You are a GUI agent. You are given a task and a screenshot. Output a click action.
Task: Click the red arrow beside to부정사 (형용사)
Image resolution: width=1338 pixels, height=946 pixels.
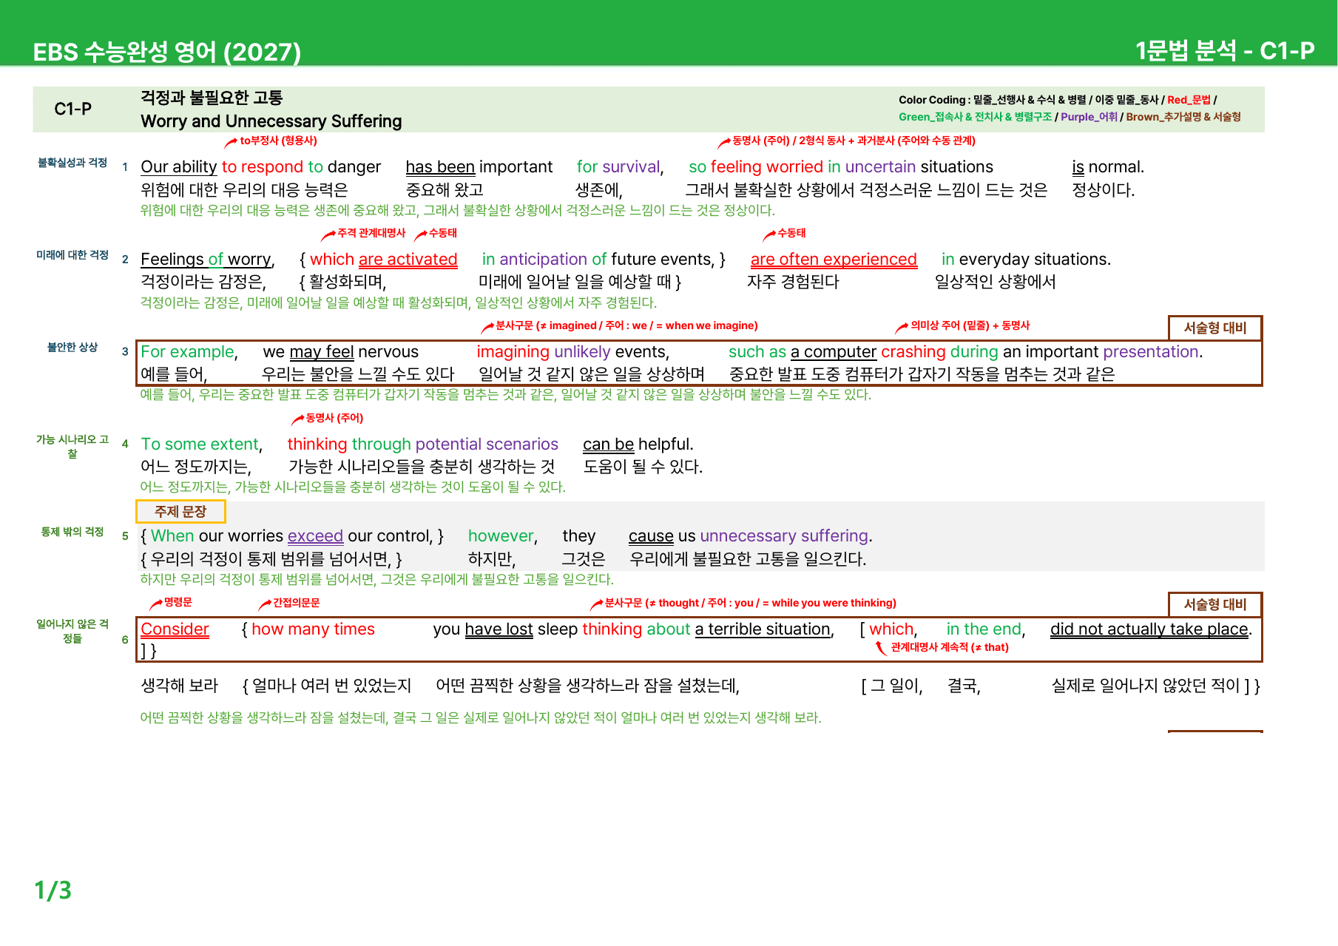click(x=232, y=142)
